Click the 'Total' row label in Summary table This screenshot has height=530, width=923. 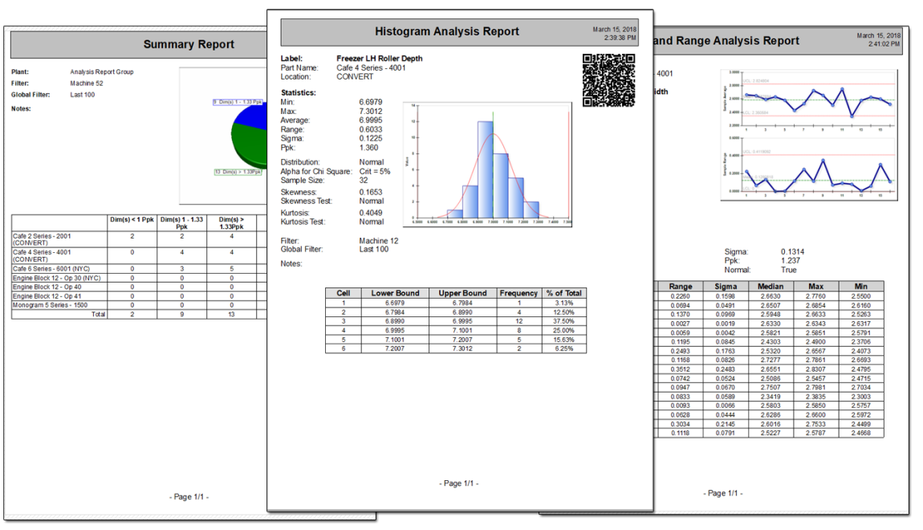98,315
